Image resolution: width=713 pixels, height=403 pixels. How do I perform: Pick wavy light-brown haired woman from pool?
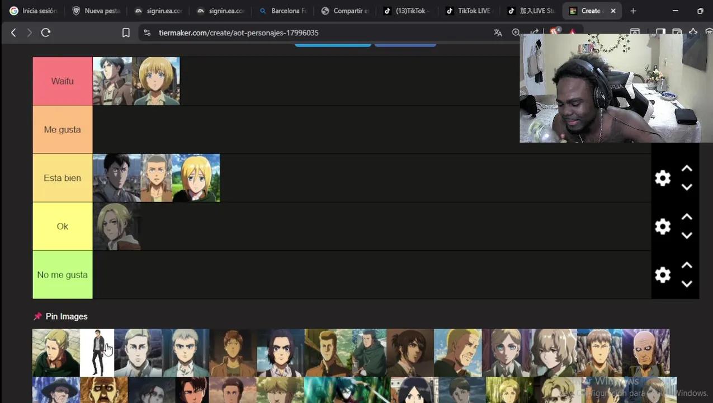[x=554, y=353]
